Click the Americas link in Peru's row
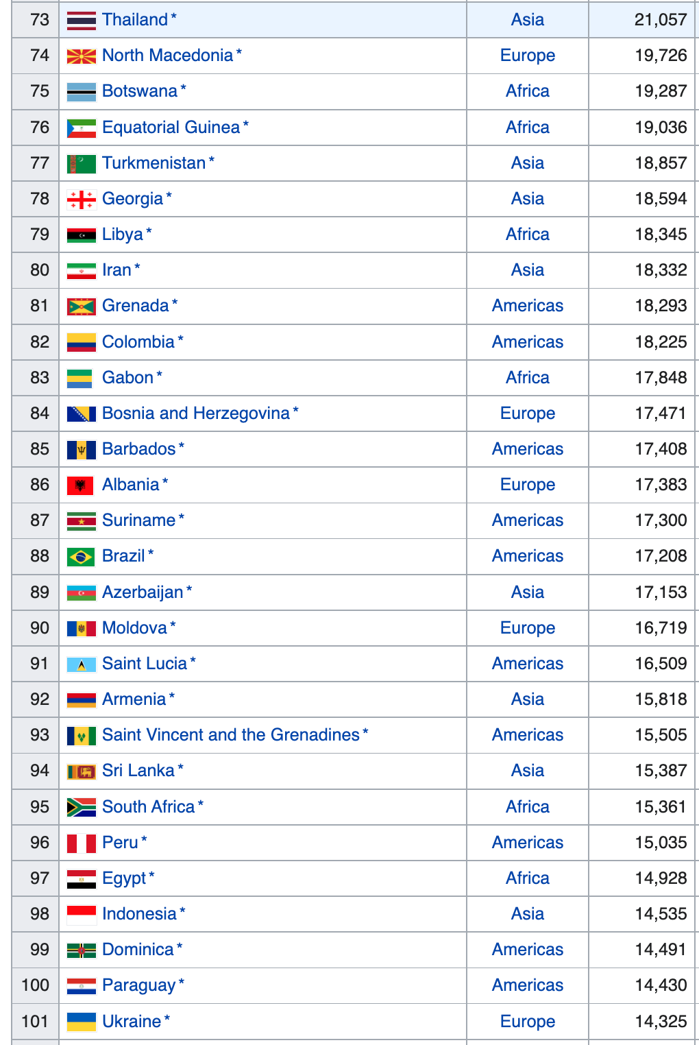699x1045 pixels. [528, 843]
